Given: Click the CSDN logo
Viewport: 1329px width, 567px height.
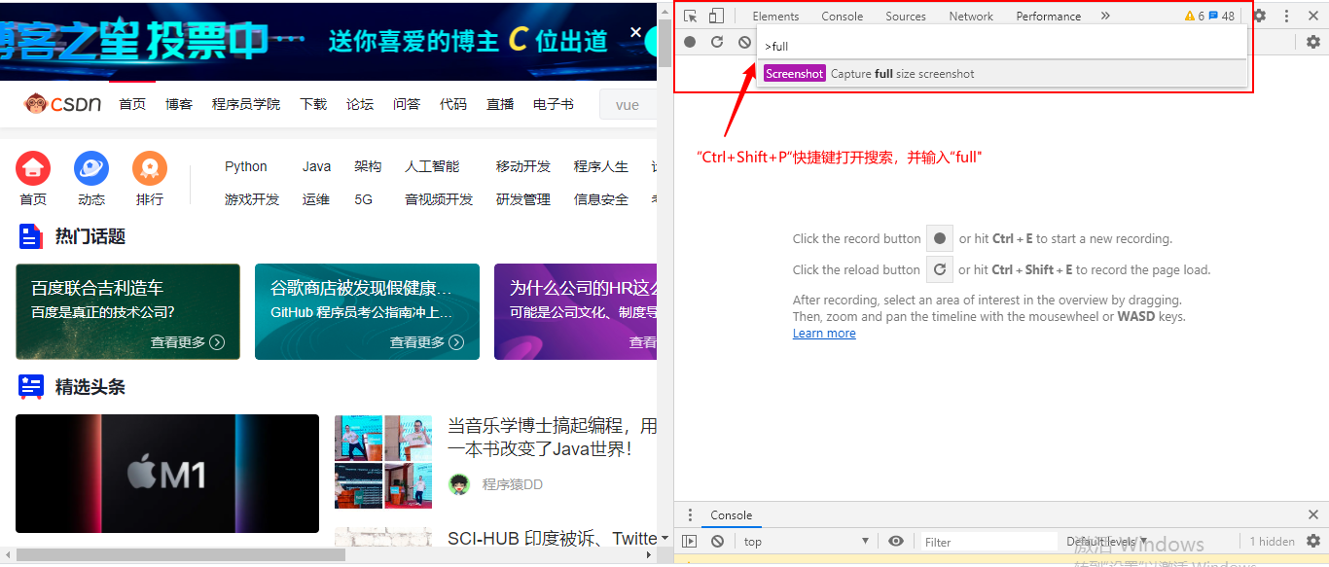Looking at the screenshot, I should point(63,103).
